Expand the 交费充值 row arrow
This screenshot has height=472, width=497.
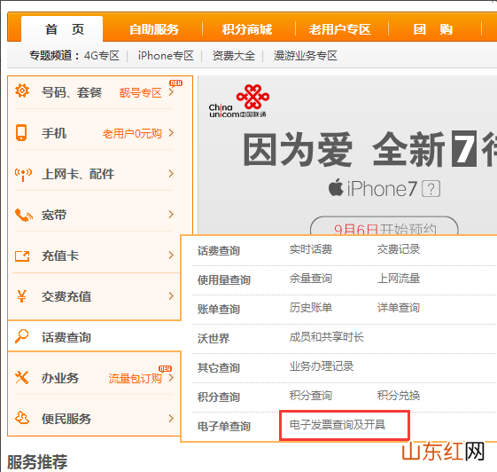pyautogui.click(x=172, y=295)
